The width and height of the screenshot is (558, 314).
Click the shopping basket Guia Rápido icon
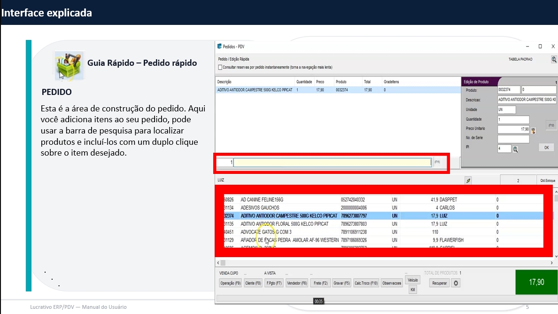pos(66,66)
